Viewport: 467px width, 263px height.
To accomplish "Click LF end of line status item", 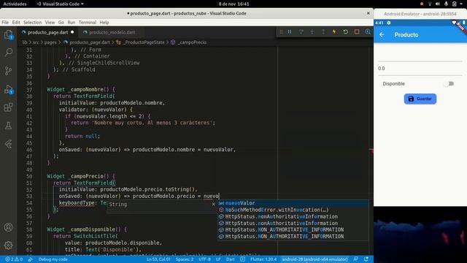I will coord(218,259).
